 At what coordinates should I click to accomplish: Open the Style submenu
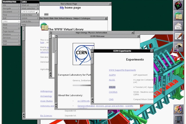tap(11, 25)
